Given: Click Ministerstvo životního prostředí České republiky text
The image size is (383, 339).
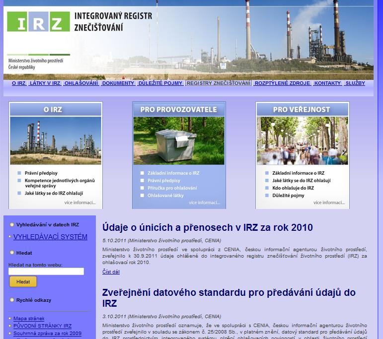Looking at the screenshot, I should pyautogui.click(x=36, y=64).
